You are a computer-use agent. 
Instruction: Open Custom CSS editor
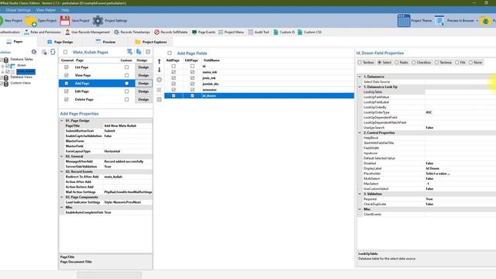coord(309,32)
